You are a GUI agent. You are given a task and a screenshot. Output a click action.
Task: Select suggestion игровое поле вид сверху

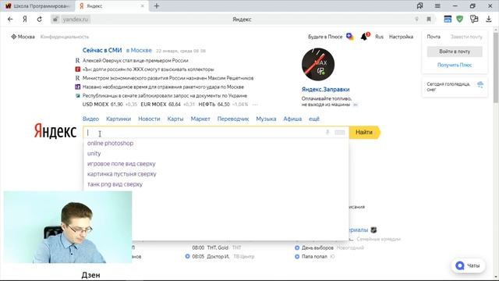122,164
